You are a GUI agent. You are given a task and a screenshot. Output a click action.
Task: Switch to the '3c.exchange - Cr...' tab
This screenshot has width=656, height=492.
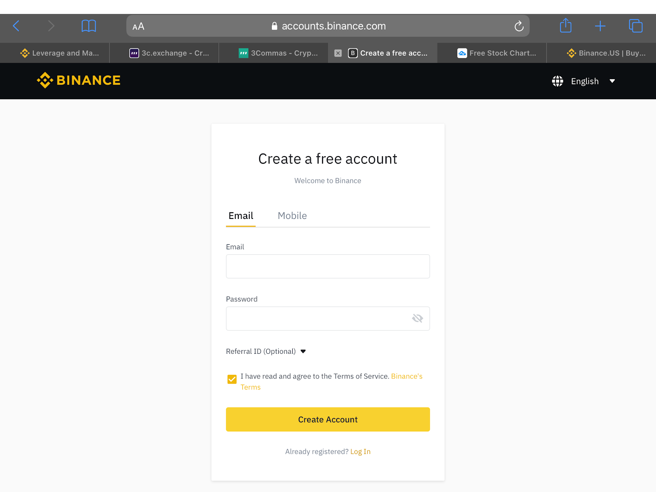coord(164,53)
